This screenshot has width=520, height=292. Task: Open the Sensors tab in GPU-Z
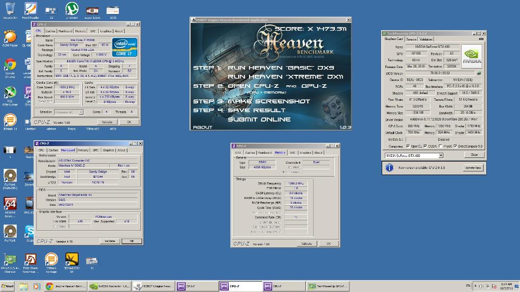point(411,39)
